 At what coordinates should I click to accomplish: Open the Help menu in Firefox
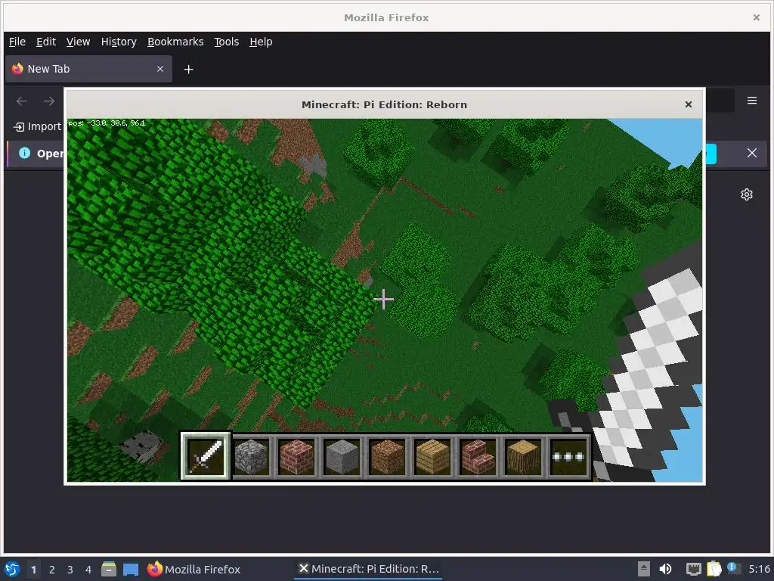point(261,42)
